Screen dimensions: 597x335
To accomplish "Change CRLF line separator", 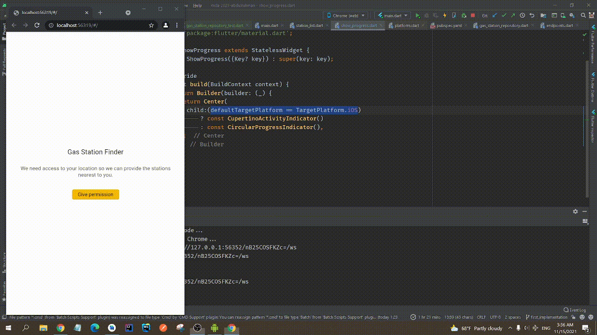I will point(481,317).
